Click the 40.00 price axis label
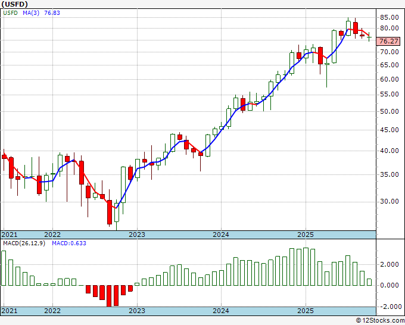405x325 pixels. pos(390,151)
